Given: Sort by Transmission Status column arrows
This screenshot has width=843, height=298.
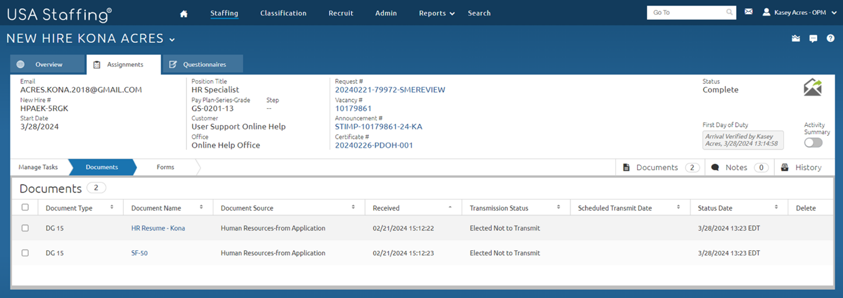Looking at the screenshot, I should click(x=558, y=207).
